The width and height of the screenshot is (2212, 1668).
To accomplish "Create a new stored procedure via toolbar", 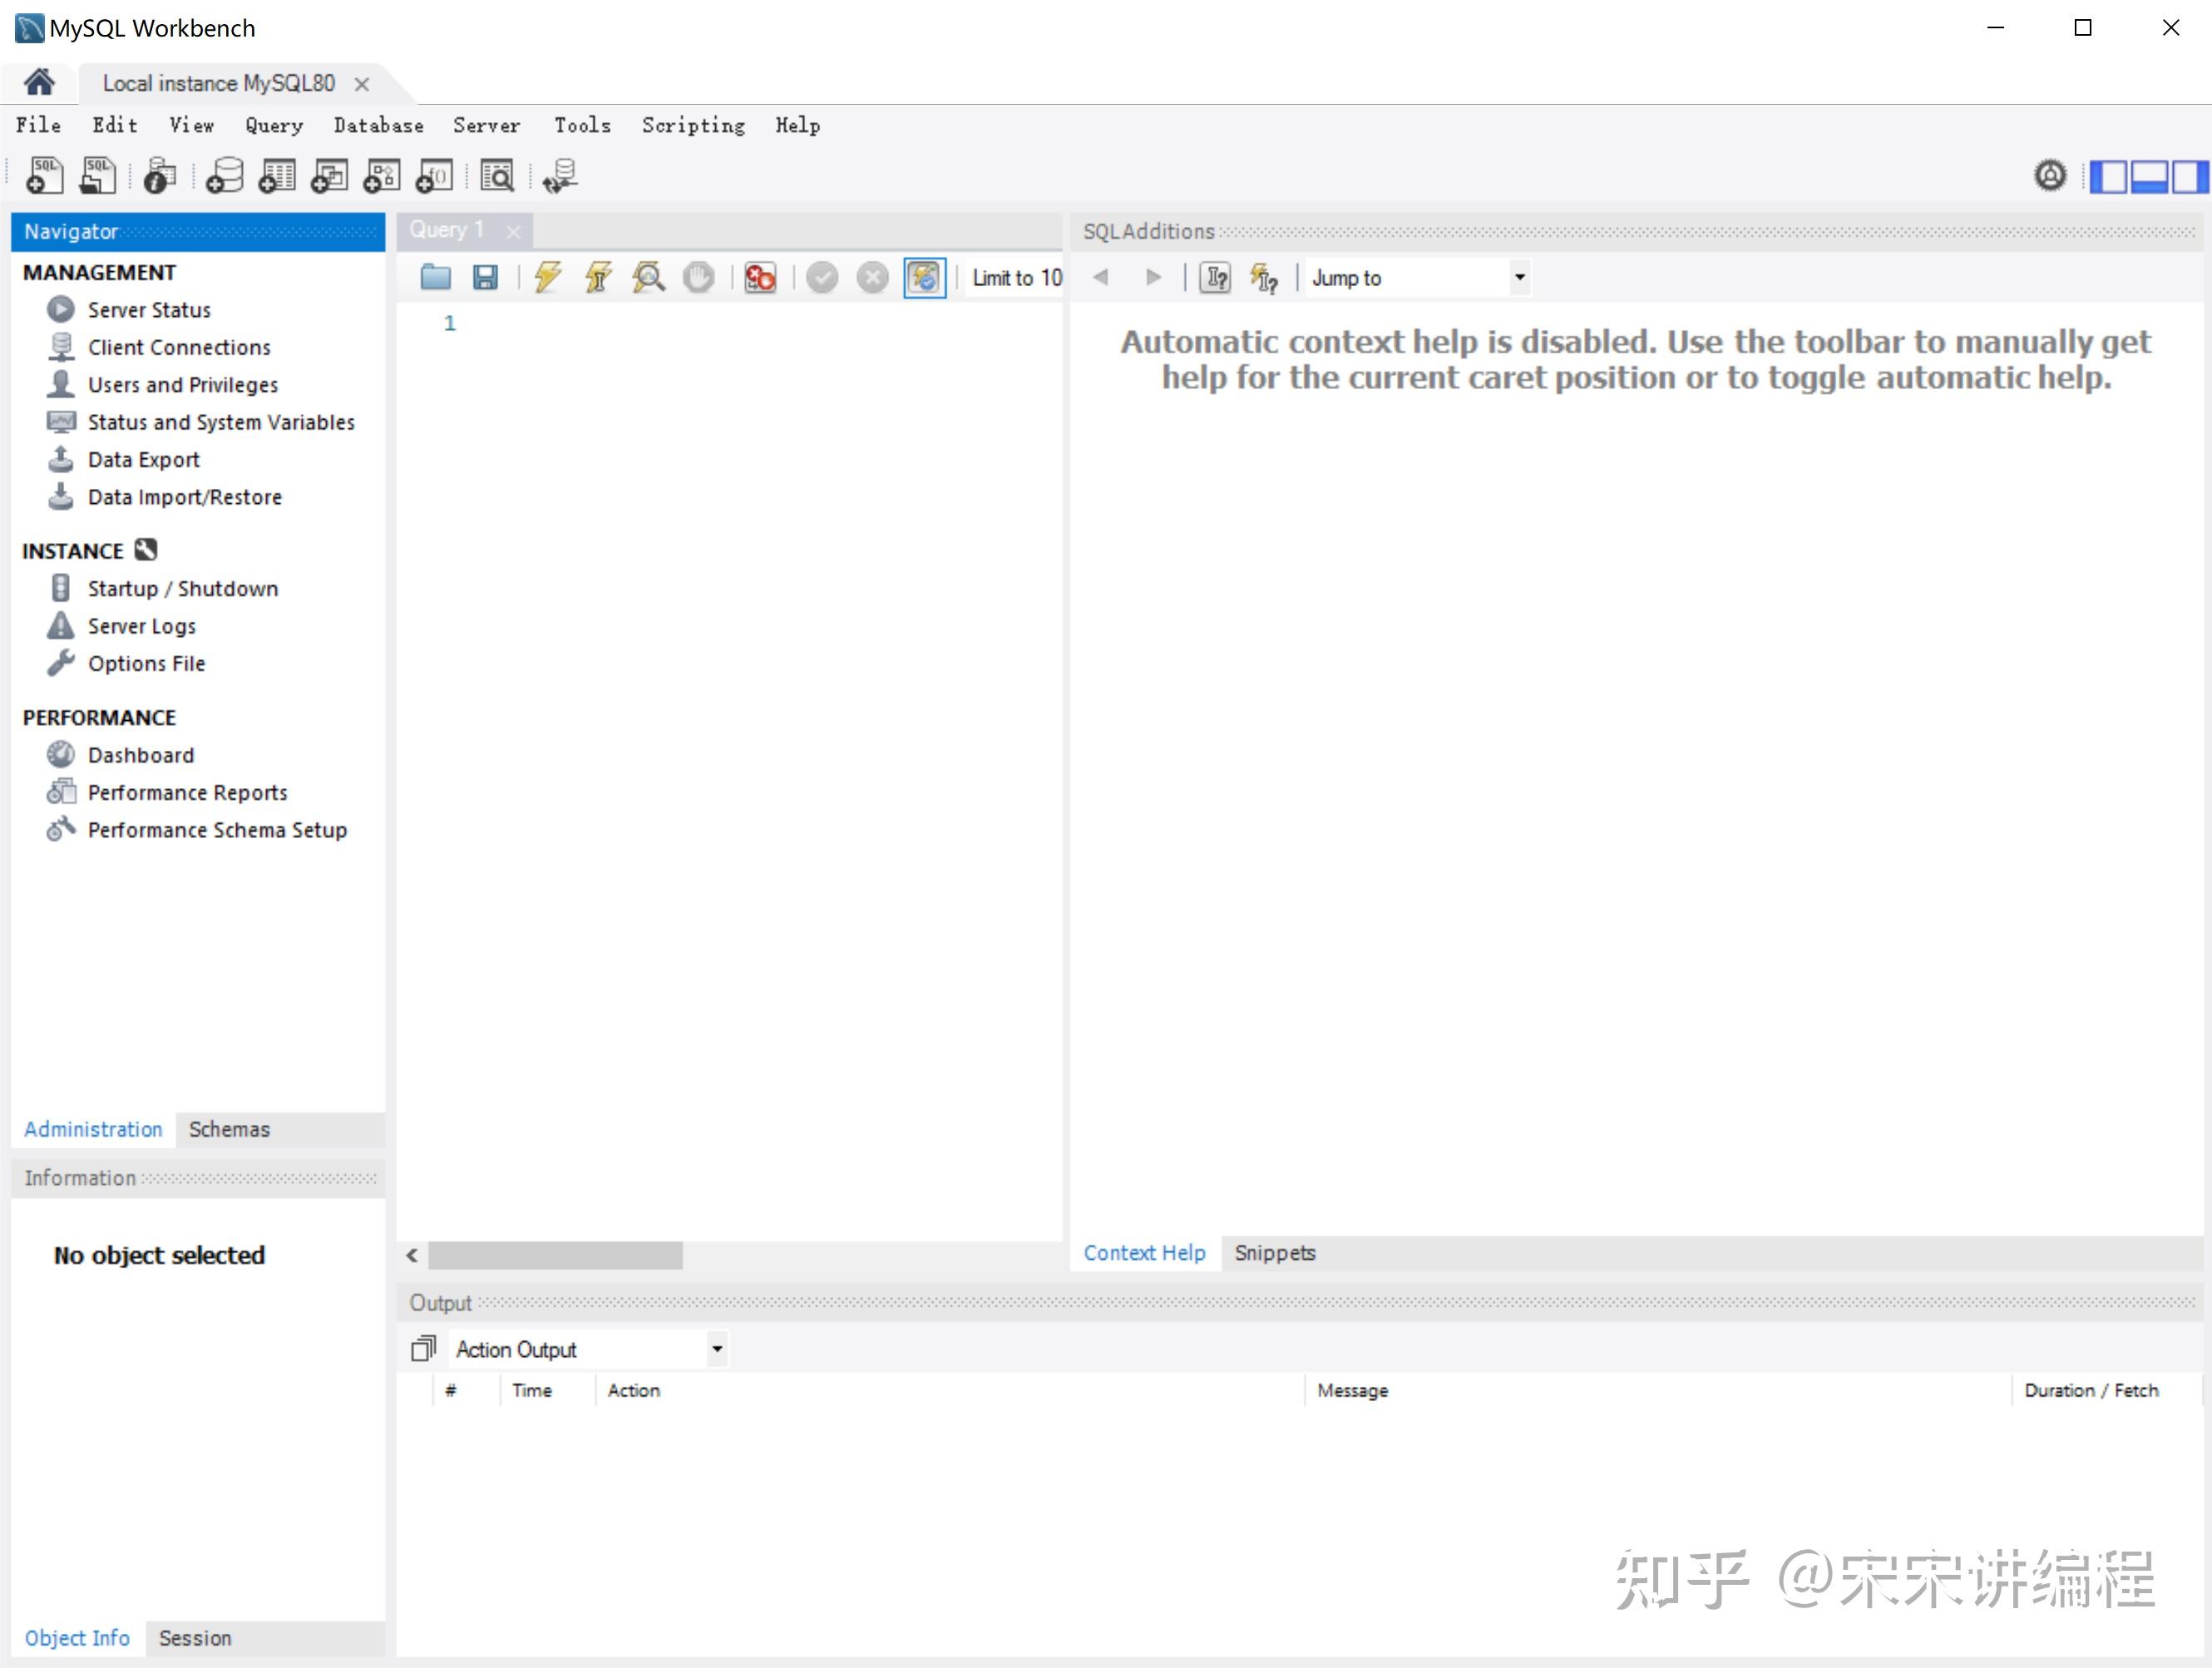I will coord(381,175).
